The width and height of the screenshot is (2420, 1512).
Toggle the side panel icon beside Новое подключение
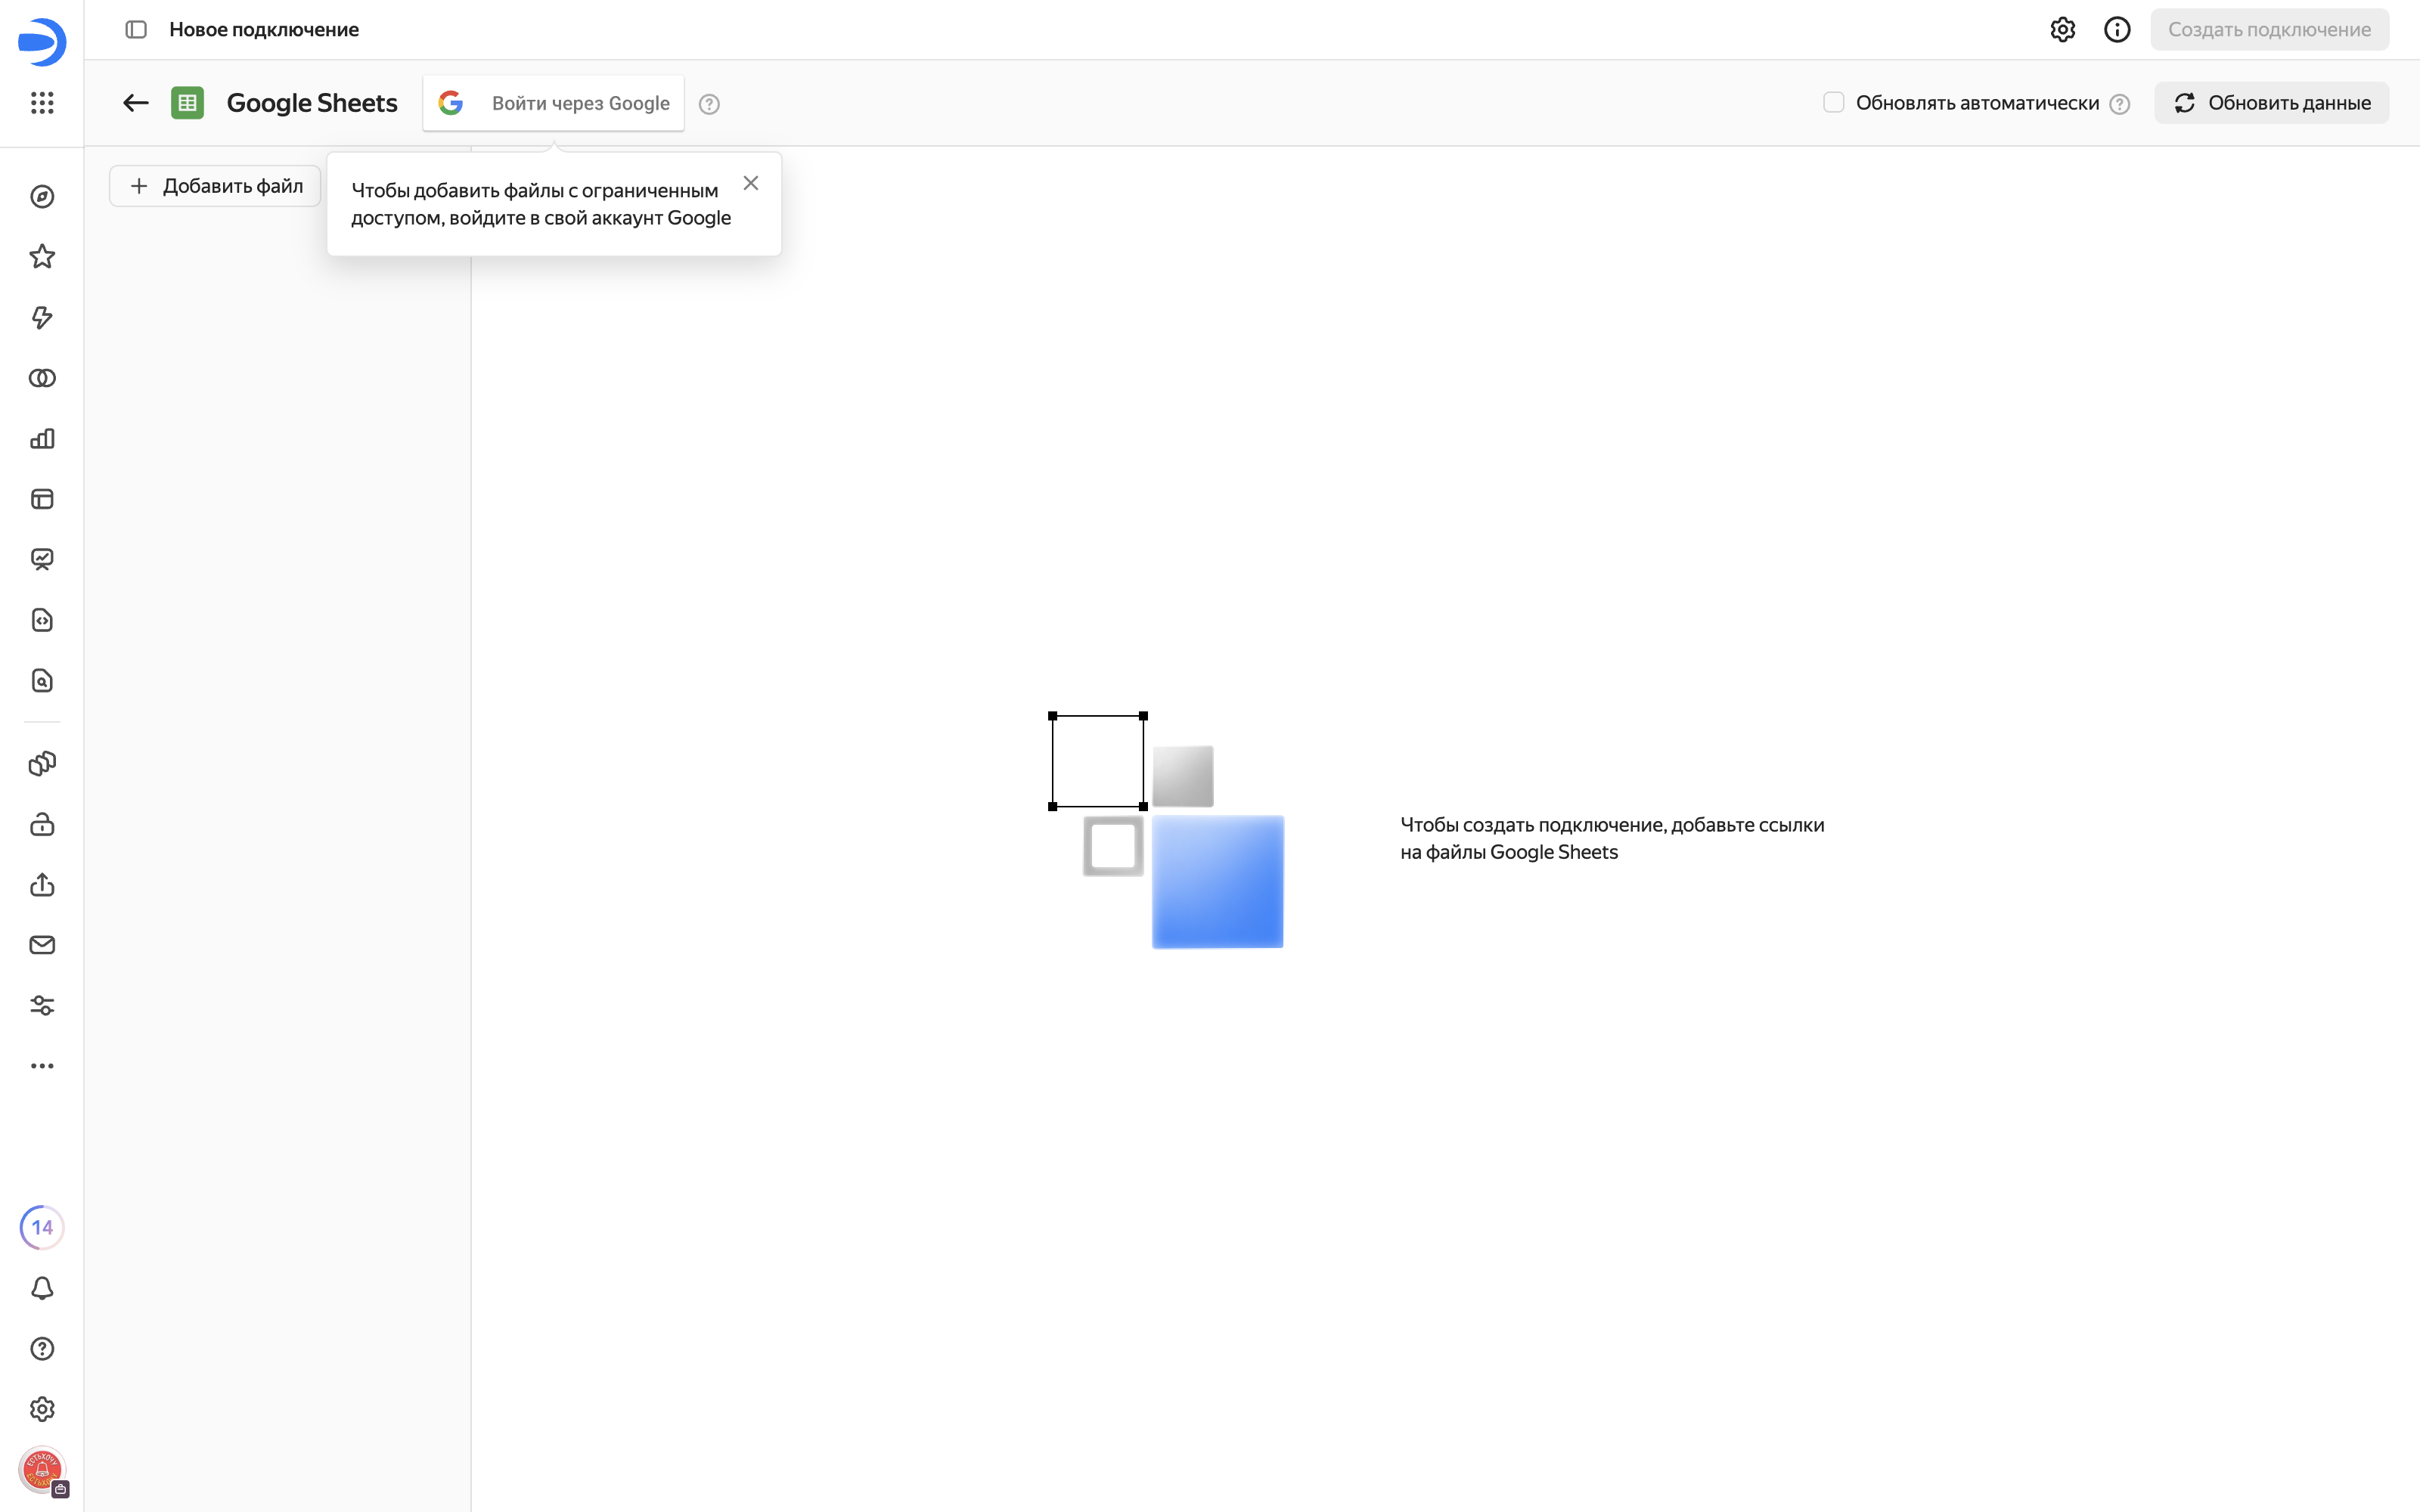point(136,30)
